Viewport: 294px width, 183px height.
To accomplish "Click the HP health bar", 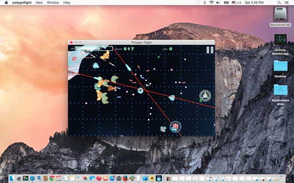I will click(x=94, y=49).
